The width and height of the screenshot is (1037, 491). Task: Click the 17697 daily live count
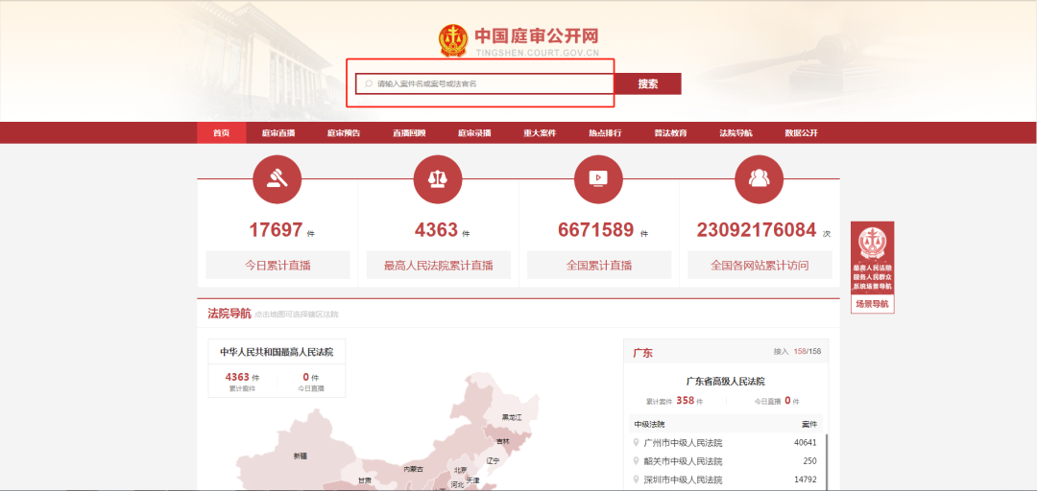pyautogui.click(x=276, y=230)
